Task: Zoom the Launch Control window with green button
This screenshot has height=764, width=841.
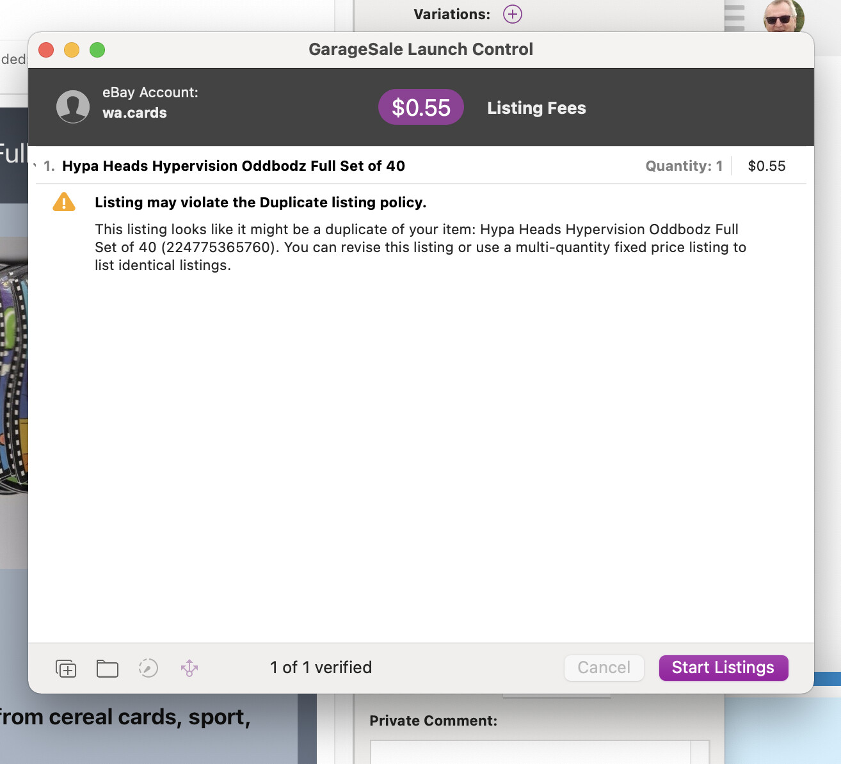Action: [97, 50]
